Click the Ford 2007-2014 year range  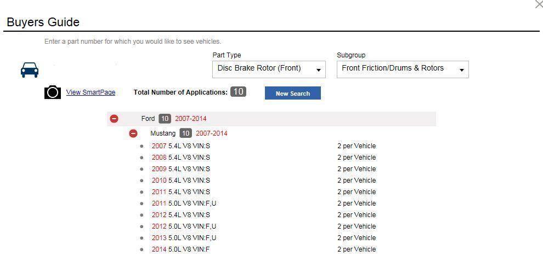click(x=191, y=119)
